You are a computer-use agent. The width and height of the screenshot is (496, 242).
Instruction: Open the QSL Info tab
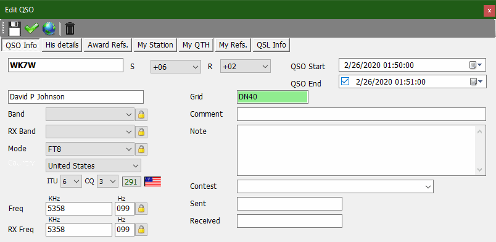271,45
